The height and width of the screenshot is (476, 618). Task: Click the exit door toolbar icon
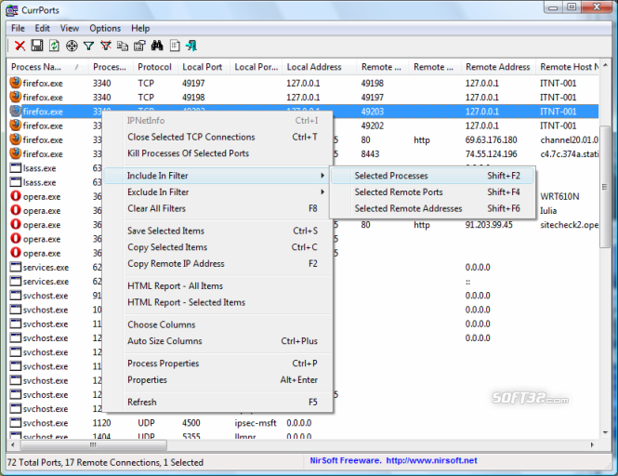191,46
